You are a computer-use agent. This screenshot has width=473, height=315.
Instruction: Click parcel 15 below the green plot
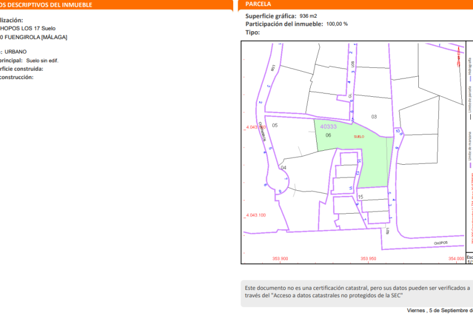pos(360,197)
